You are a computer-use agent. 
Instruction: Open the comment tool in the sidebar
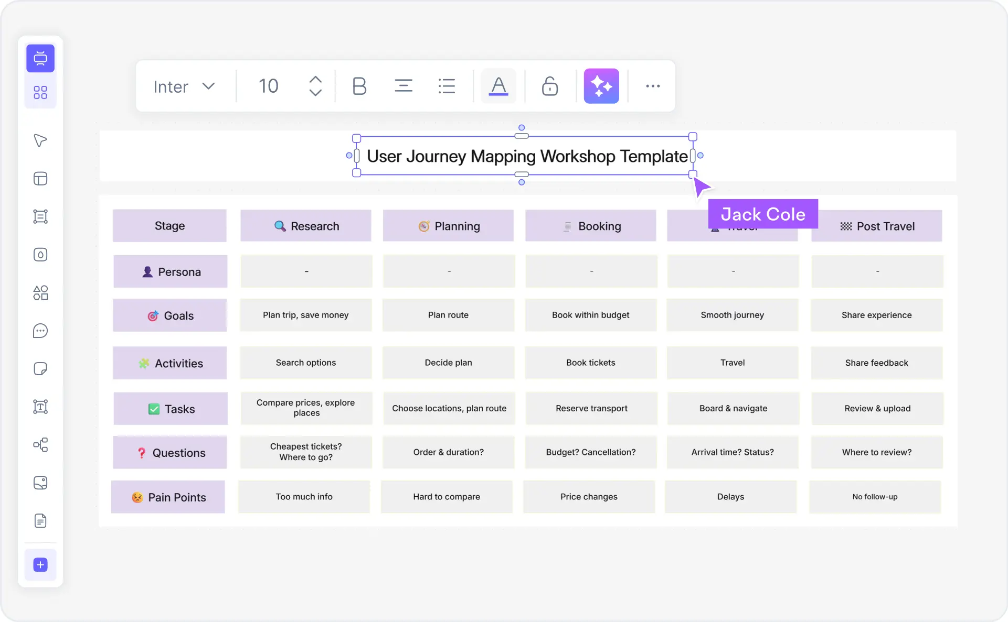(40, 331)
